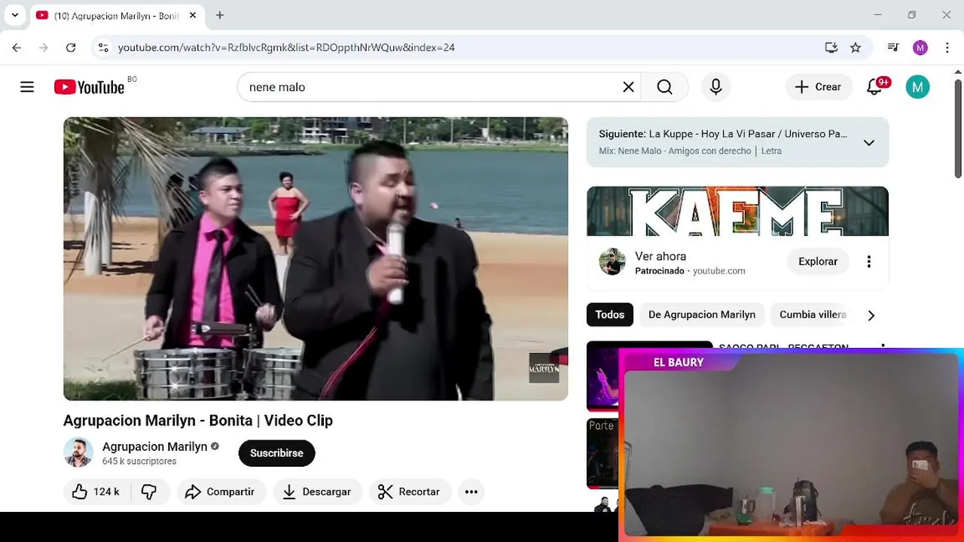This screenshot has height=542, width=964.
Task: Click the browser address bar URL
Action: tap(286, 47)
